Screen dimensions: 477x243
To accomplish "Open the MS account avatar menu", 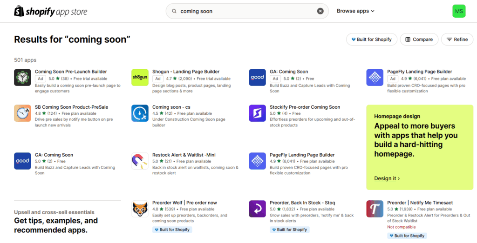I will [459, 11].
